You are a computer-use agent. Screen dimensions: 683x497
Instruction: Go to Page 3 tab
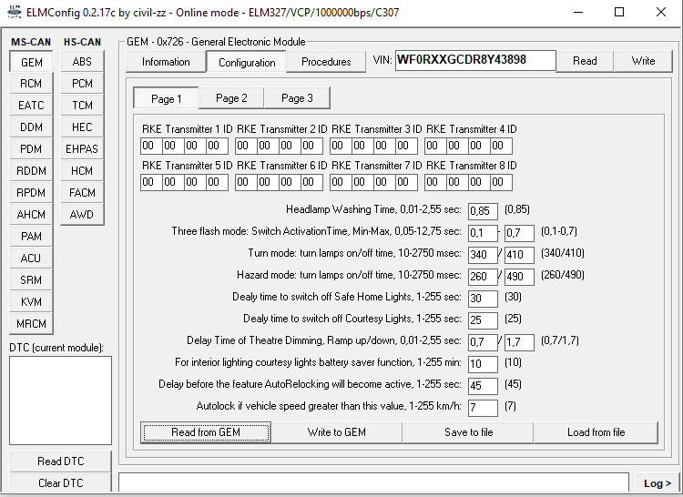tap(297, 98)
